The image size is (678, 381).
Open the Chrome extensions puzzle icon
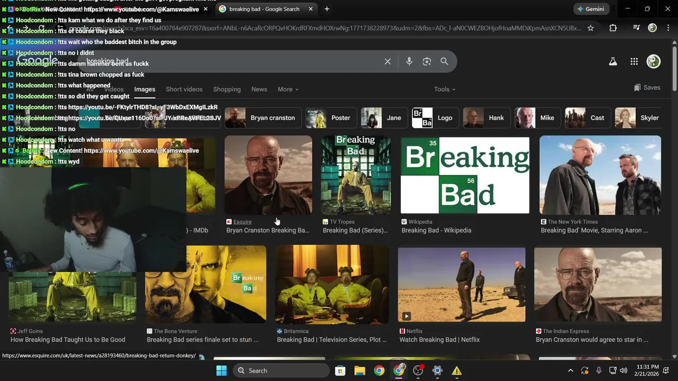pyautogui.click(x=613, y=28)
